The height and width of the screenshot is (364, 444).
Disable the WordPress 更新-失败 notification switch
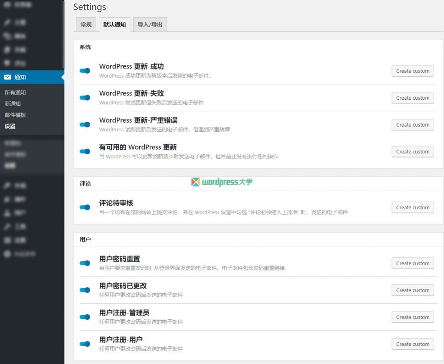(85, 97)
